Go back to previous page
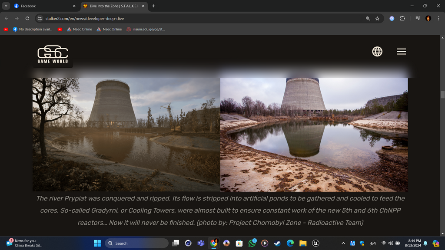Screen dimensions: 445x250 pyautogui.click(x=7, y=18)
